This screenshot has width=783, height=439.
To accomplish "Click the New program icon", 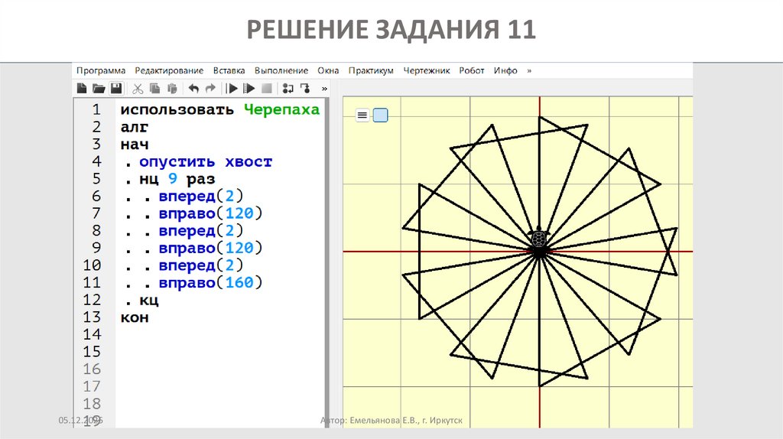I will click(82, 89).
